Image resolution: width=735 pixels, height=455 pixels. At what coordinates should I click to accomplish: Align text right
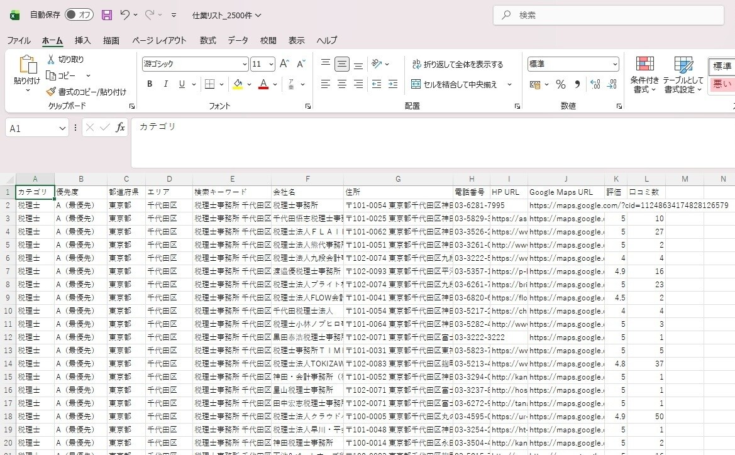[358, 84]
